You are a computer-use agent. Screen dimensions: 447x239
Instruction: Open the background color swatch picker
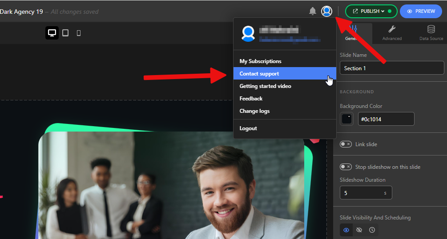click(346, 119)
